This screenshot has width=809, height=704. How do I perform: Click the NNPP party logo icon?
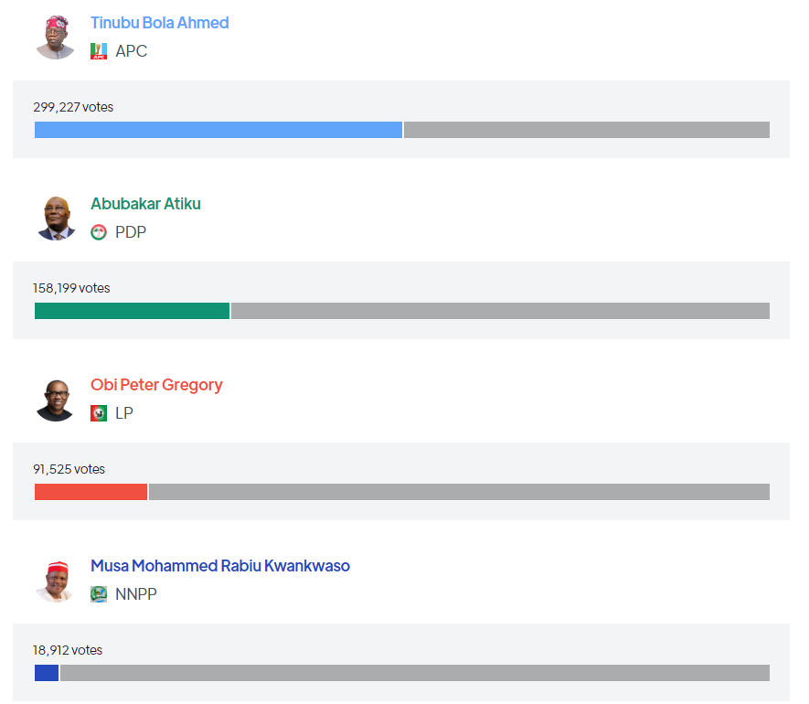pos(99,594)
